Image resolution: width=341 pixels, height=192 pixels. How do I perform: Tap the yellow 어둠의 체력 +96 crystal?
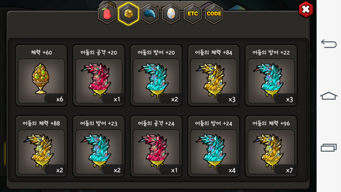[x=271, y=146]
